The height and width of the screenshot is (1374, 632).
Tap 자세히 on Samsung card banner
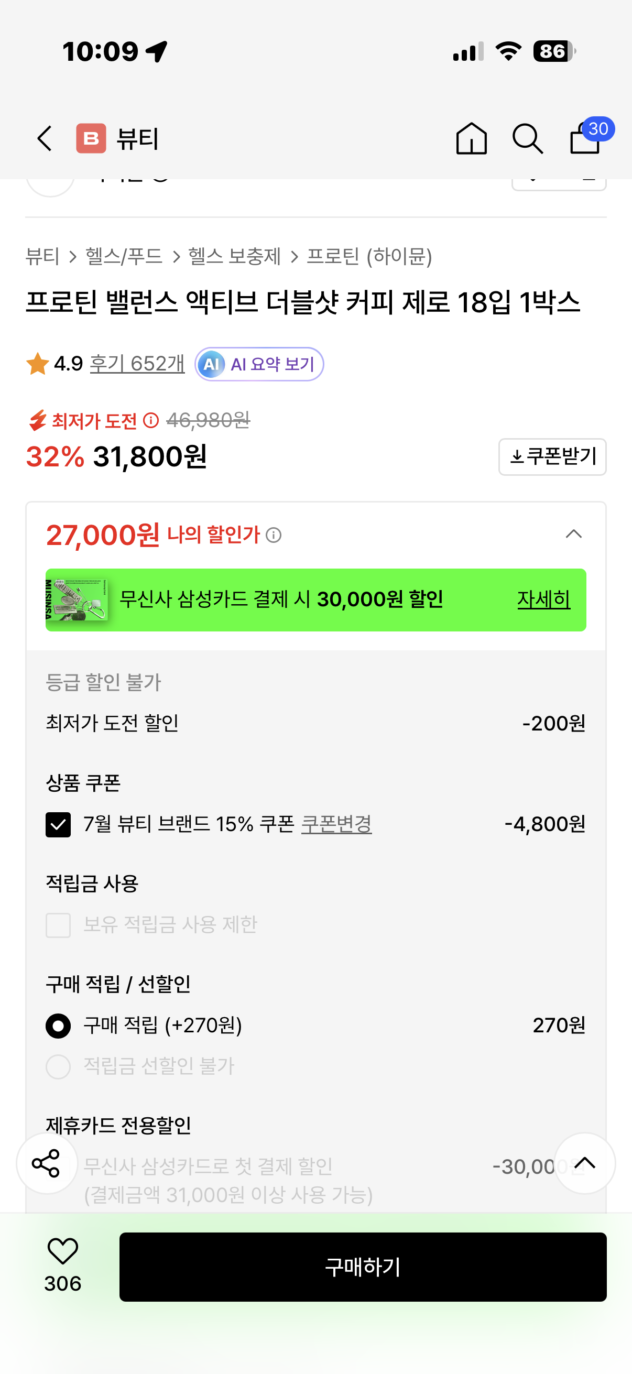click(543, 599)
